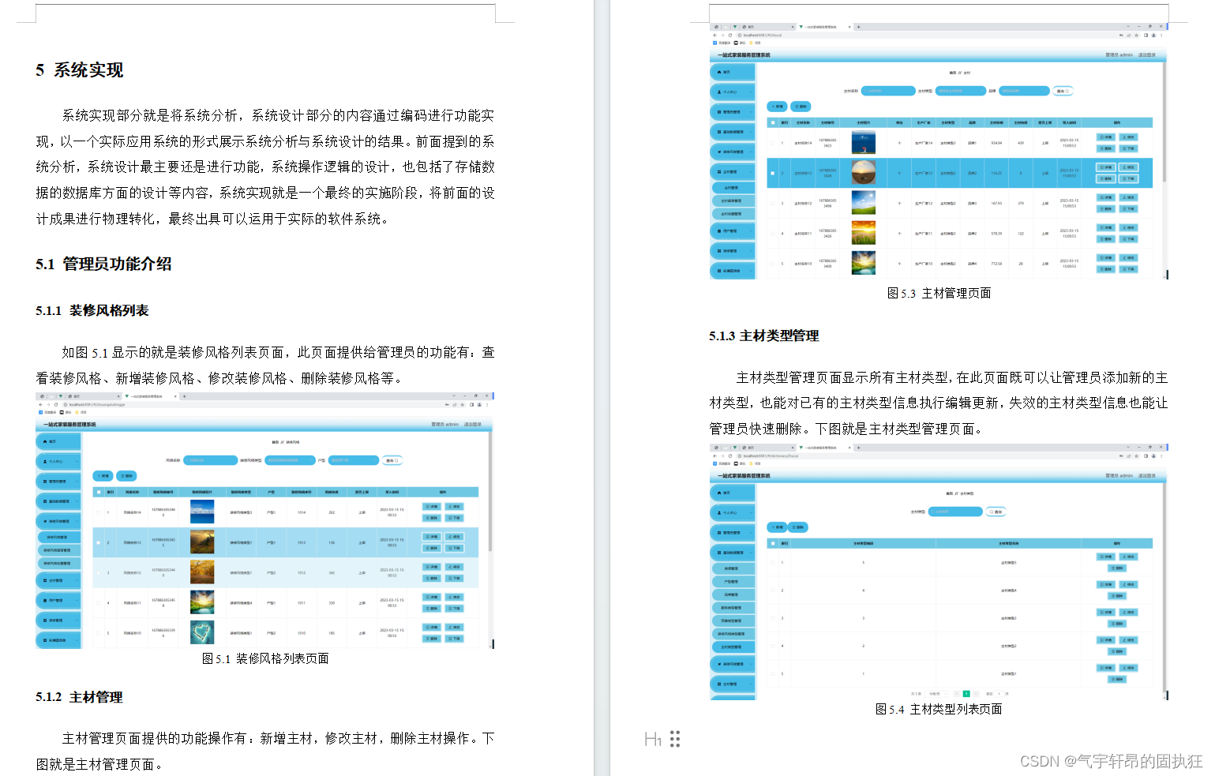Expand 个人中心 menu in figure 5.1 sidebar
This screenshot has height=776, width=1215.
tap(58, 461)
